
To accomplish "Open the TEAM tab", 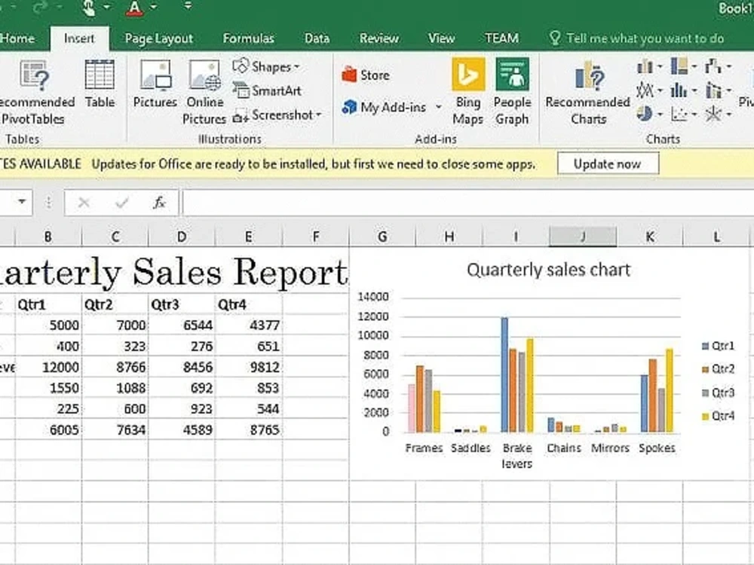I will point(501,38).
